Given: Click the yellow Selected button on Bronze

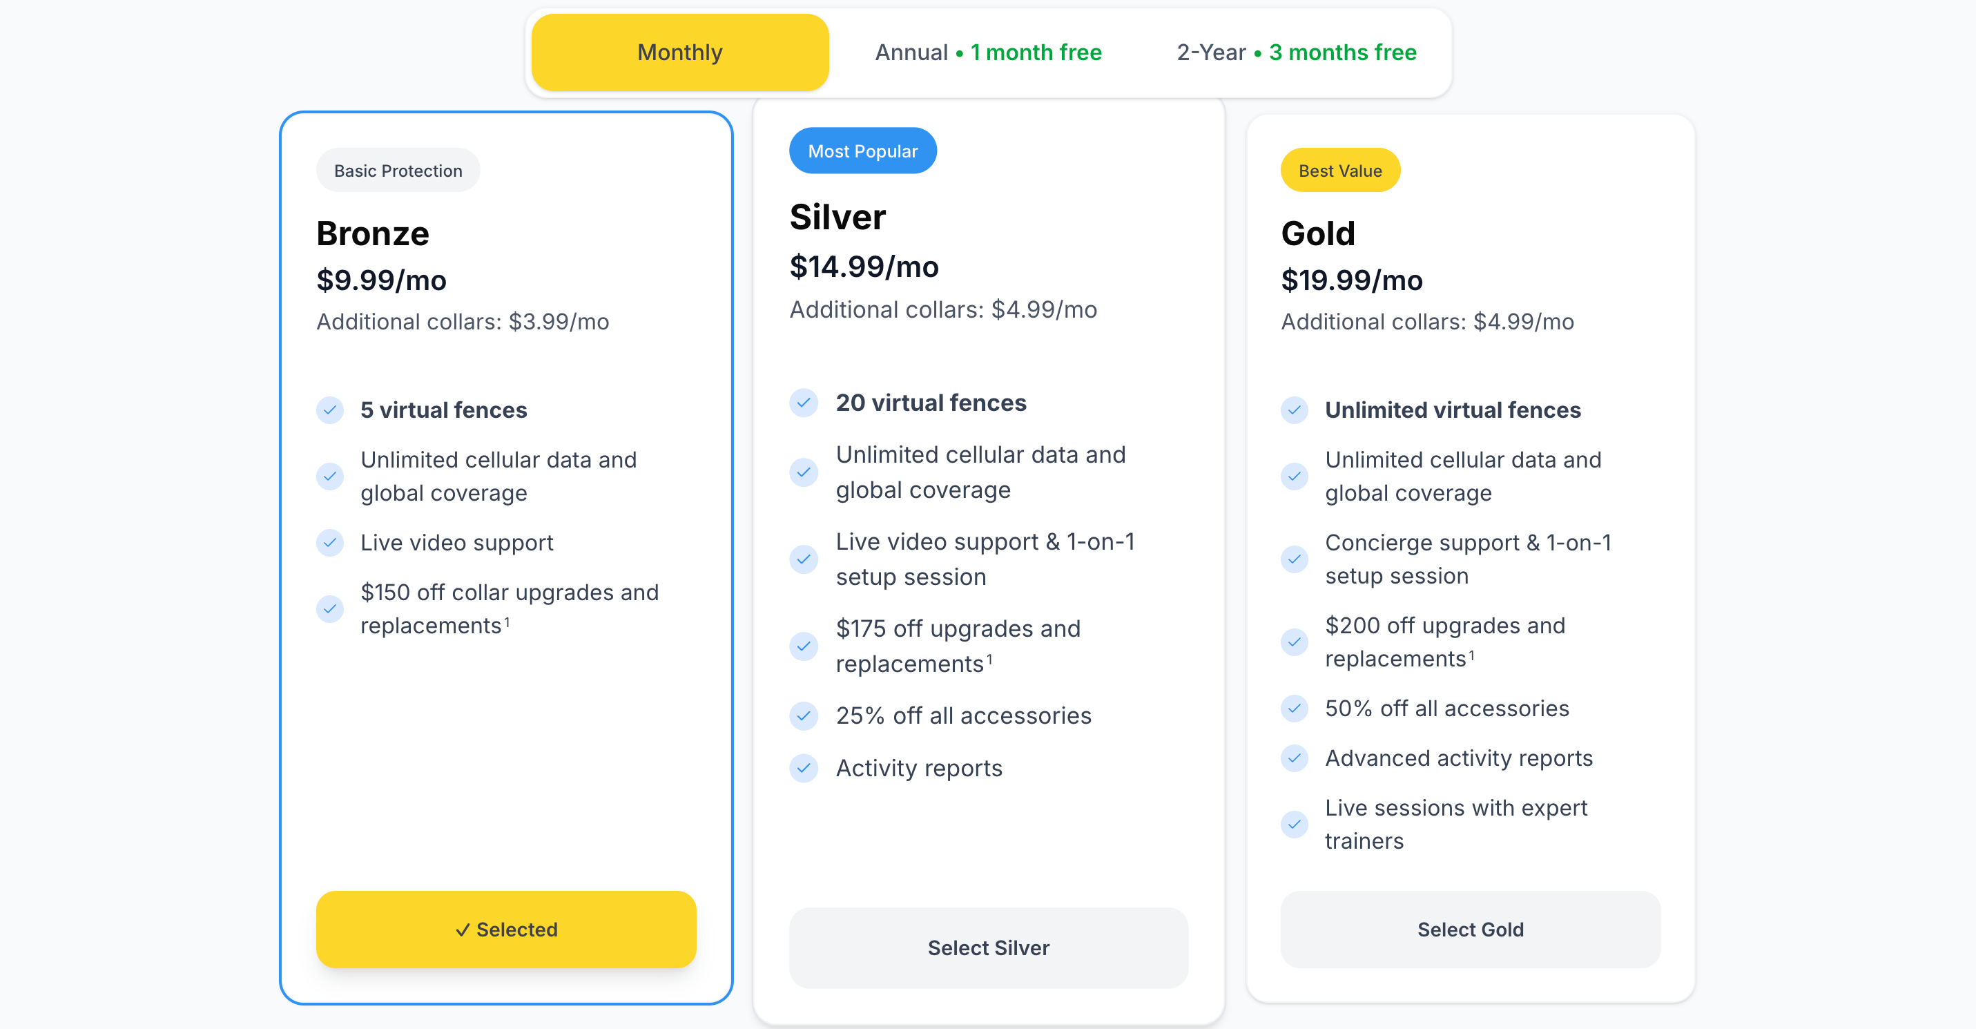Looking at the screenshot, I should click(x=505, y=930).
